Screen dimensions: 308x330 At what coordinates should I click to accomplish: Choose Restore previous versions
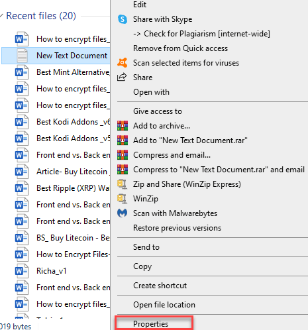point(177,228)
